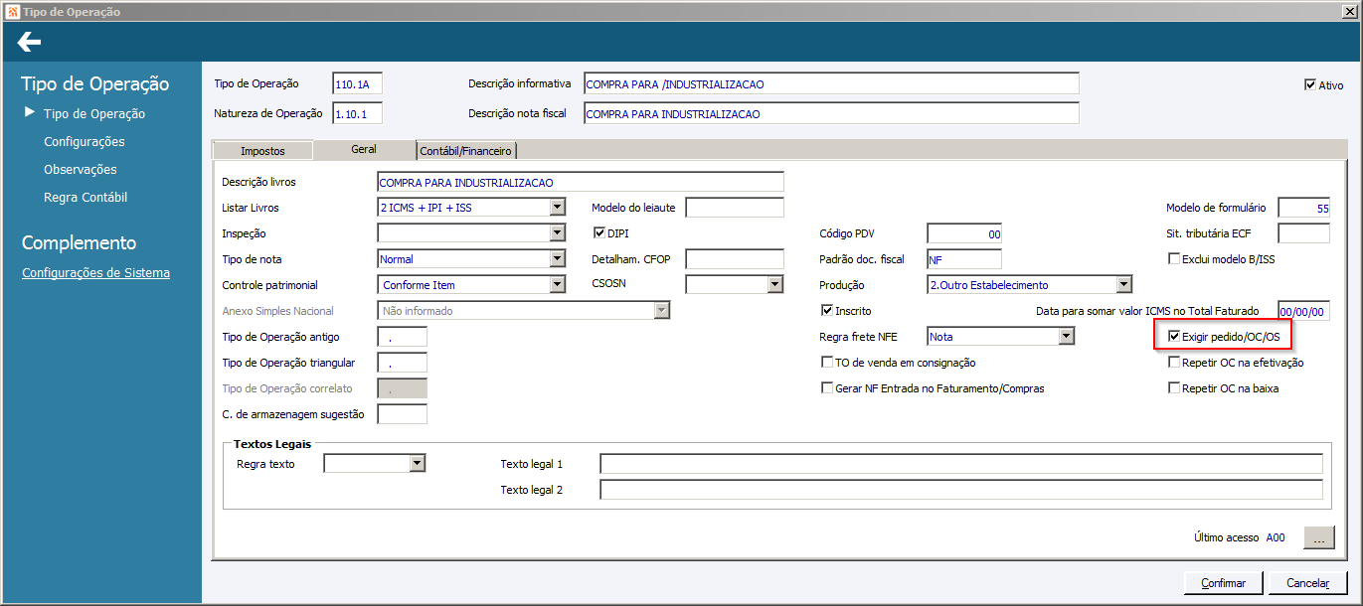This screenshot has width=1363, height=606.
Task: Switch to the Impostos tab
Action: coord(262,151)
